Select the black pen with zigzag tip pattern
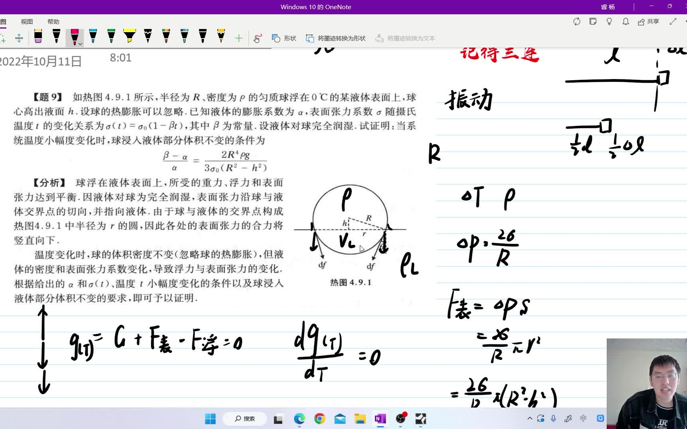This screenshot has width=687, height=429. (148, 37)
